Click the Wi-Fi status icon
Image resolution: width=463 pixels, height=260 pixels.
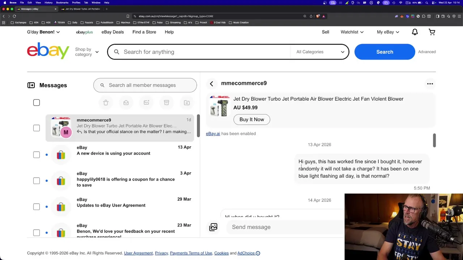[x=400, y=3]
